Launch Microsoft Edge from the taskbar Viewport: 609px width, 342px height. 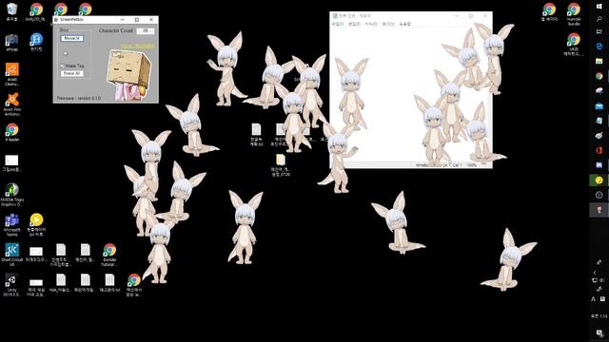(x=599, y=47)
